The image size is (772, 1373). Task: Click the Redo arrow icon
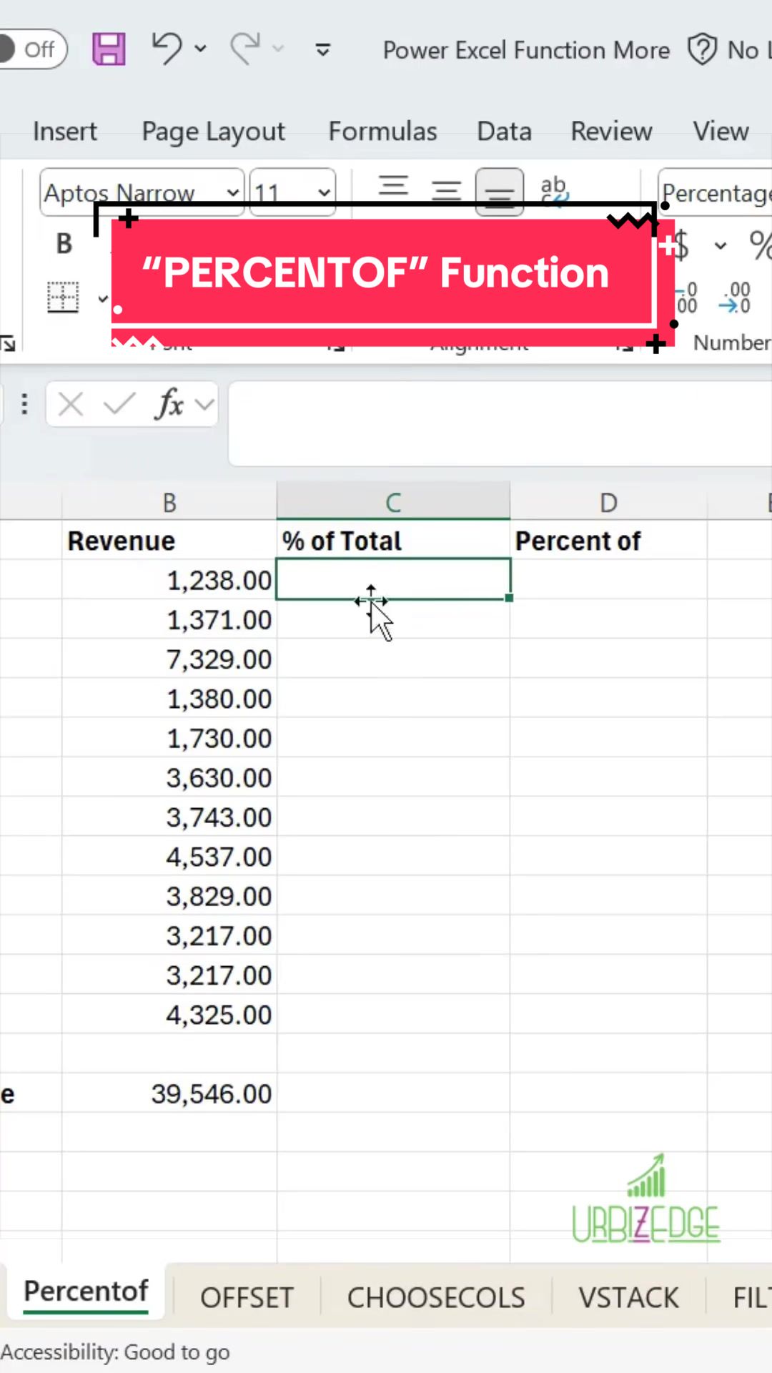coord(246,49)
